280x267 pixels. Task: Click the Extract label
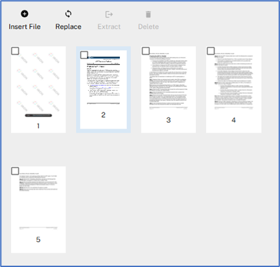(x=109, y=27)
